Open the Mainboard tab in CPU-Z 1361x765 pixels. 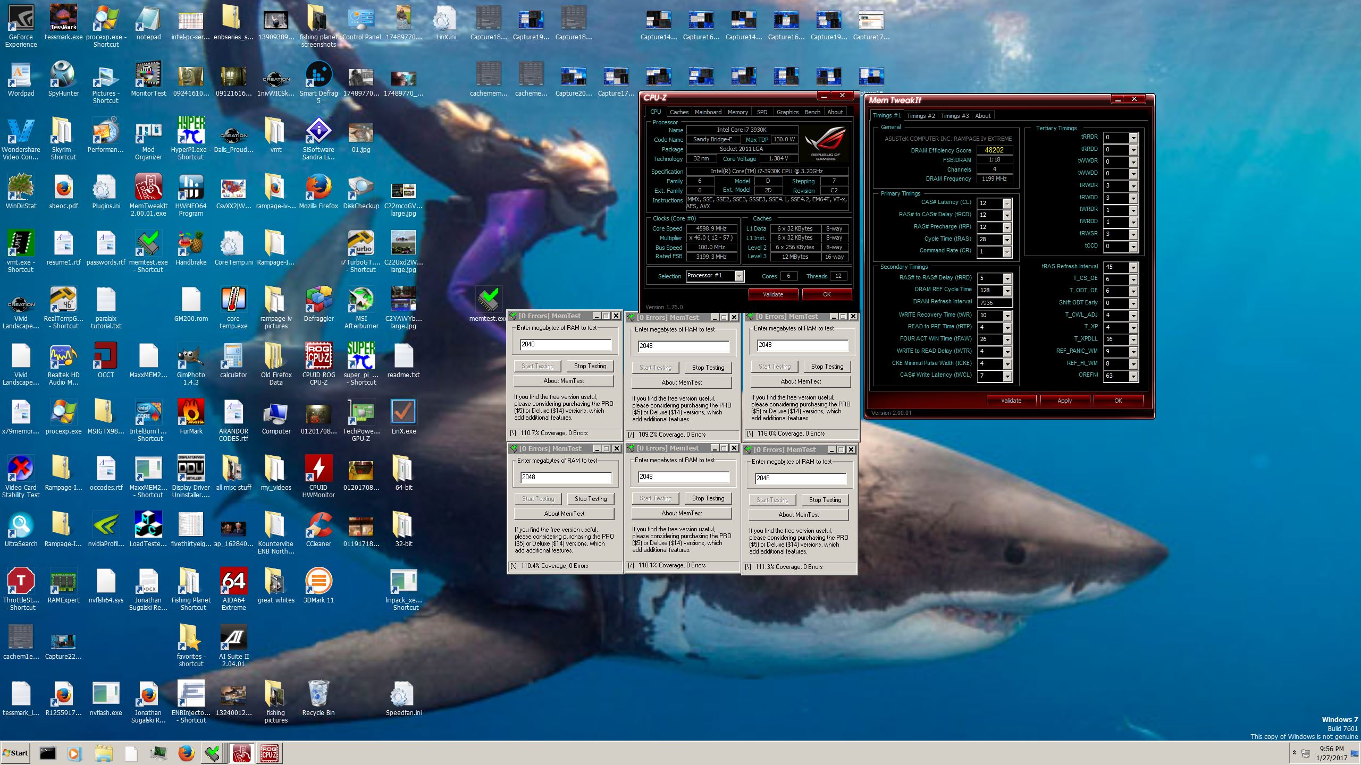click(x=708, y=112)
